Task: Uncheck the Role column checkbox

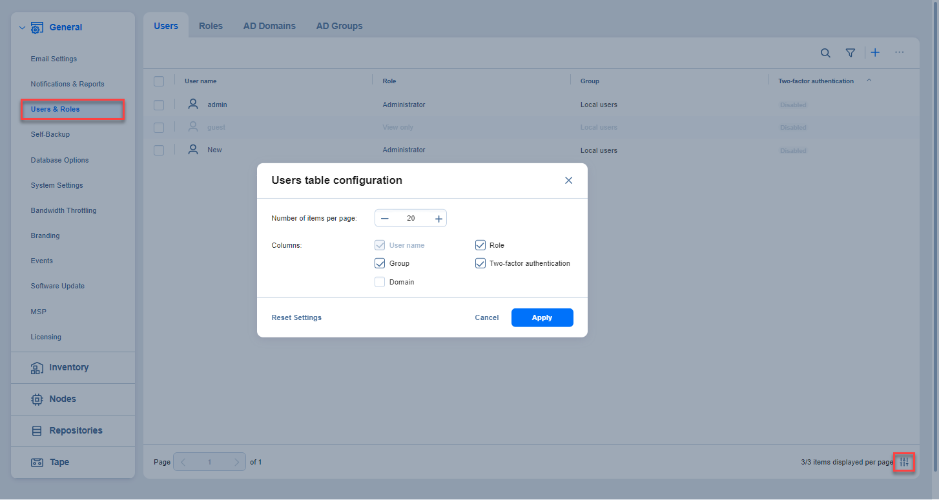Action: point(480,245)
